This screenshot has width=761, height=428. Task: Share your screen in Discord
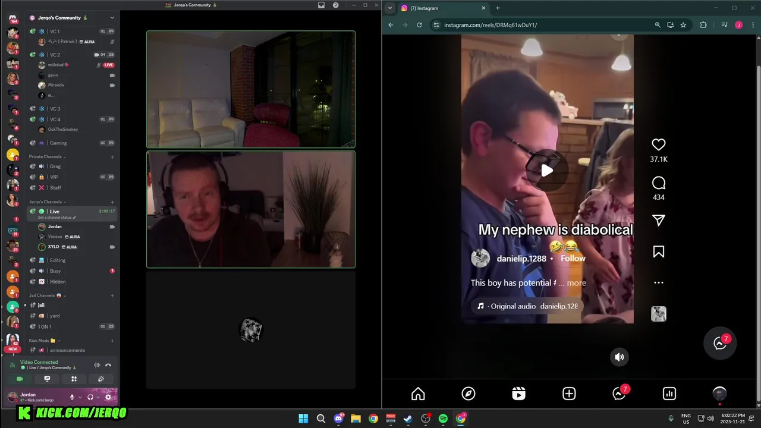47,379
